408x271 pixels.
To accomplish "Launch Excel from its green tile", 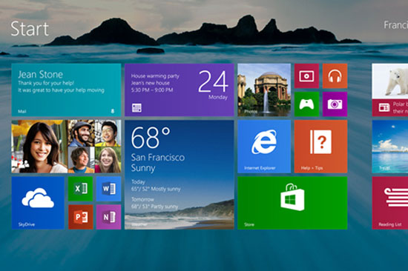I will [x=80, y=189].
